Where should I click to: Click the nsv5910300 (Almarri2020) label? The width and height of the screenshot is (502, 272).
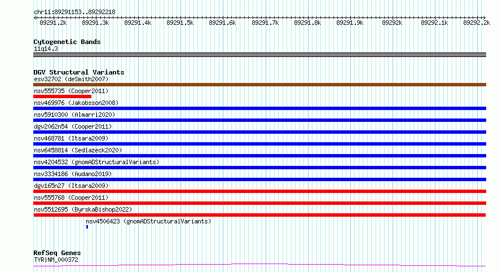coord(74,115)
